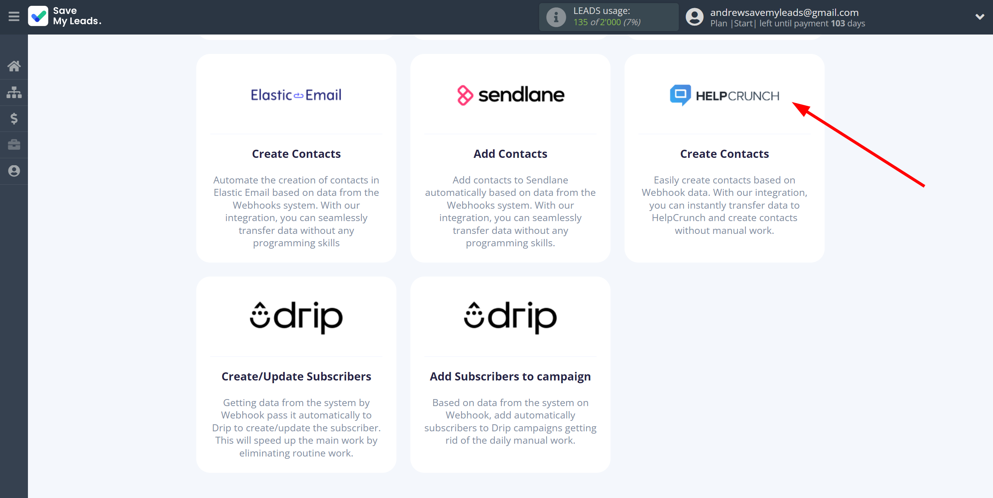
Task: Click the Sendlane logo
Action: click(510, 95)
